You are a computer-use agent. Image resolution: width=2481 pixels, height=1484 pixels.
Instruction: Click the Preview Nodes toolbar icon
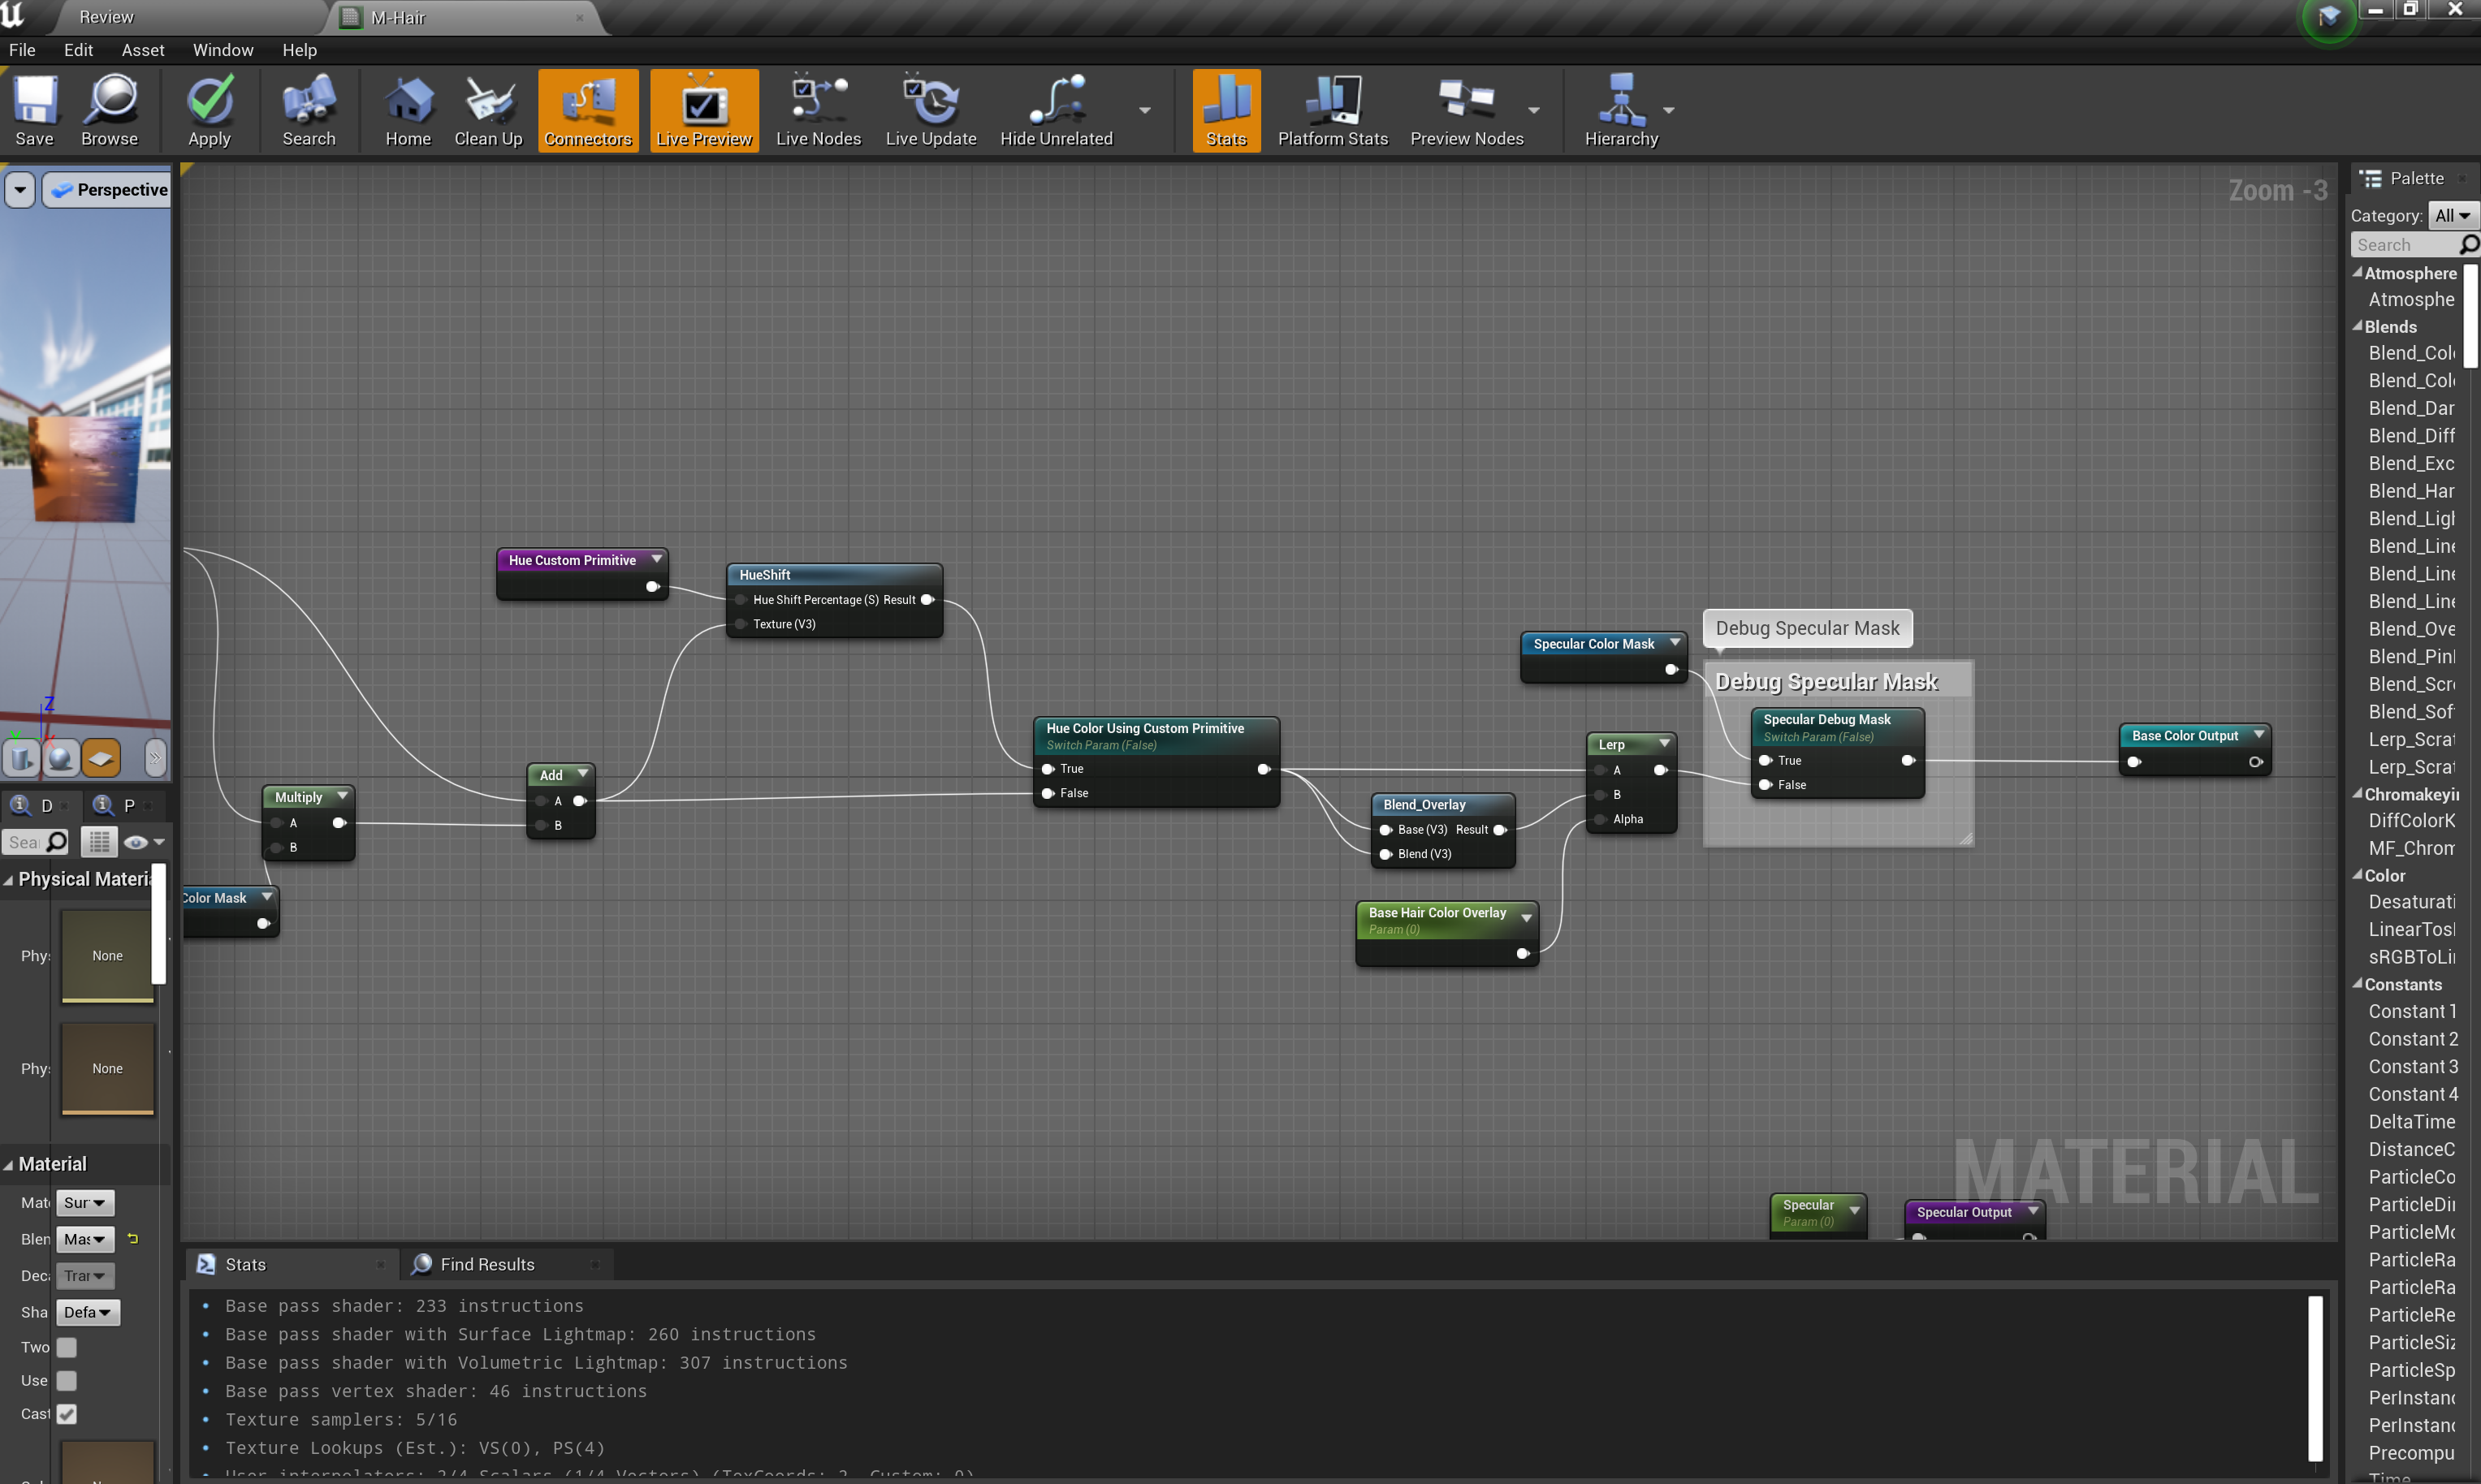(1467, 111)
